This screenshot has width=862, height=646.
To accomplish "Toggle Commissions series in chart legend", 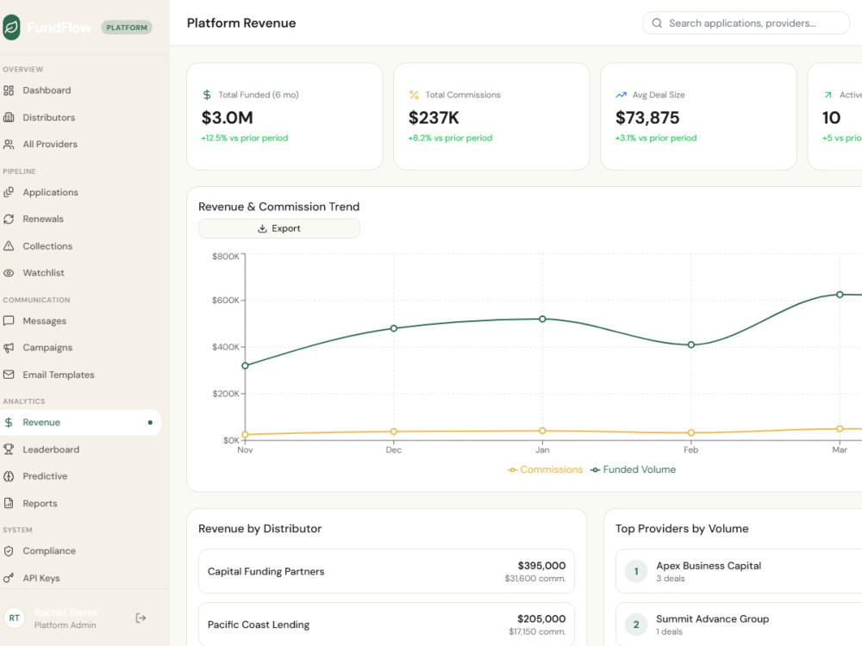I will point(545,469).
